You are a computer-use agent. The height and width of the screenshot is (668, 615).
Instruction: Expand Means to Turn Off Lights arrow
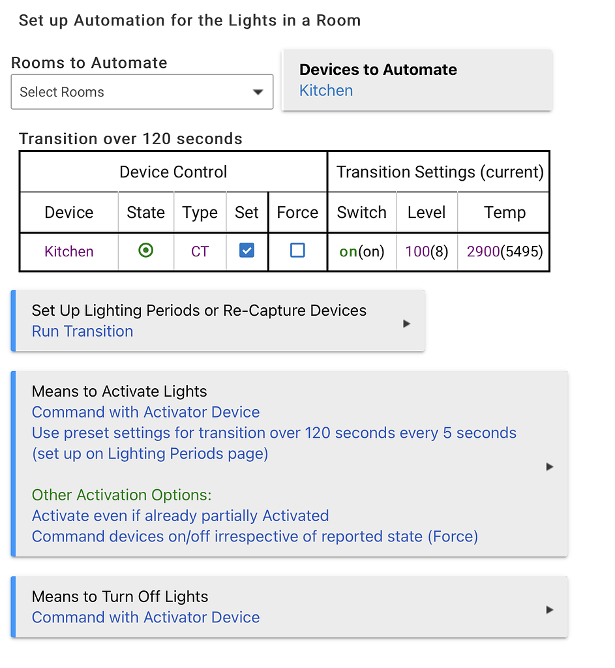point(549,610)
